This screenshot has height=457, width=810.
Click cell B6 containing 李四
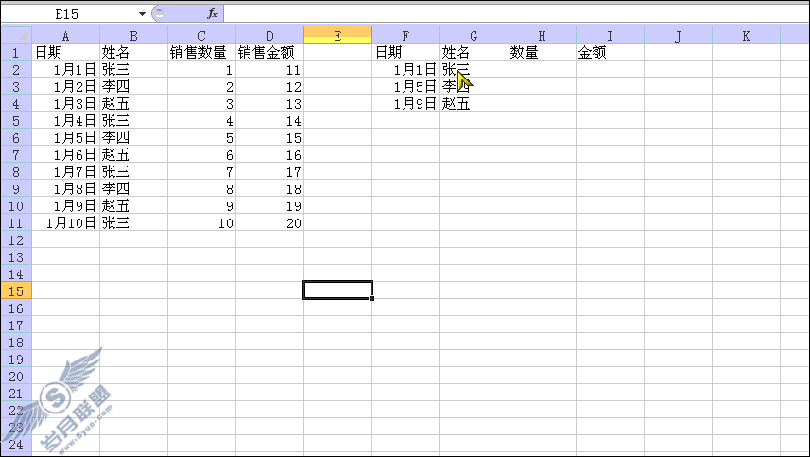pyautogui.click(x=134, y=137)
